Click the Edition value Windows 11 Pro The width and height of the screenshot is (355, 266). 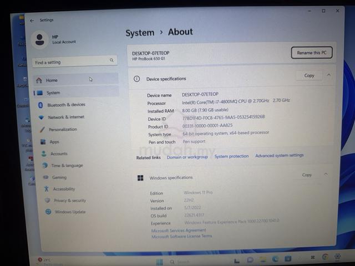coord(198,192)
